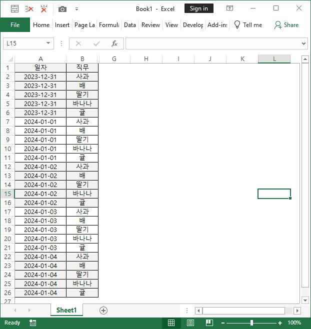Viewport: 311px width, 329px height.
Task: Click horizontal scrollbar left arrow
Action: (x=198, y=310)
